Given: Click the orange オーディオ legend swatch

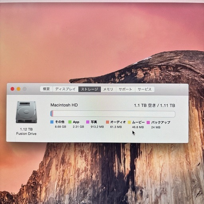Looking at the screenshot, I should click(108, 122).
